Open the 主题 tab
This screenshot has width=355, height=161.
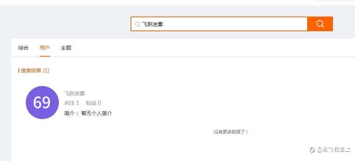[x=66, y=48]
